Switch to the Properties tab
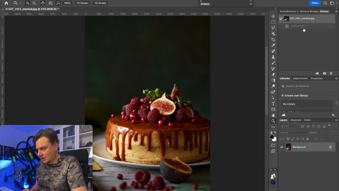 point(317,79)
